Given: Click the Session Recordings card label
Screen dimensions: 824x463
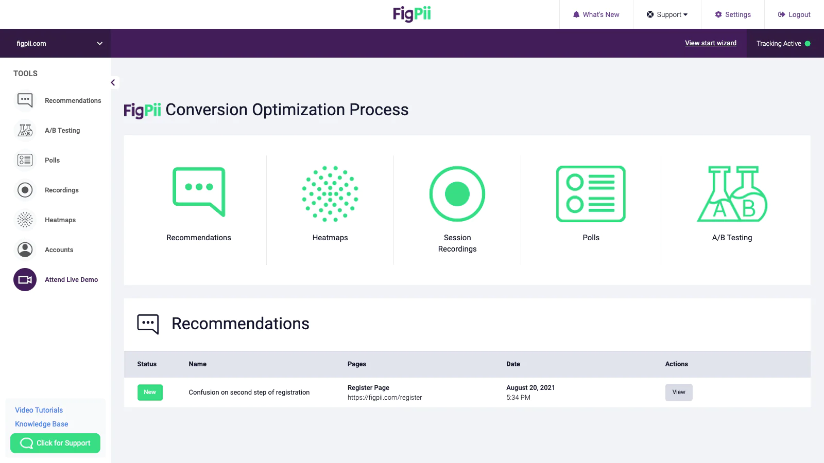Looking at the screenshot, I should [457, 243].
